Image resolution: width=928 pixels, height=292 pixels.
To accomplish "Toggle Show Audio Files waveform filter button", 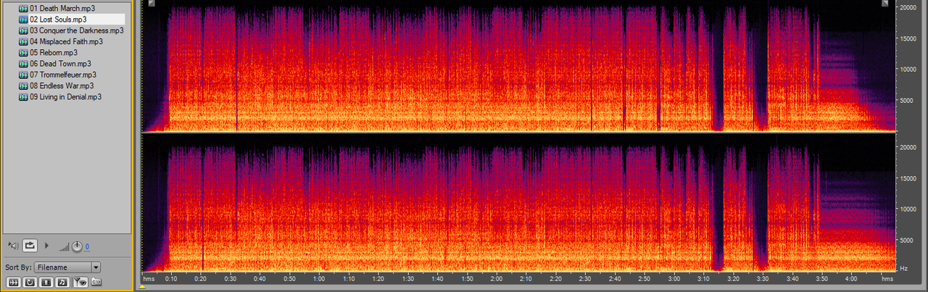I will tap(13, 283).
